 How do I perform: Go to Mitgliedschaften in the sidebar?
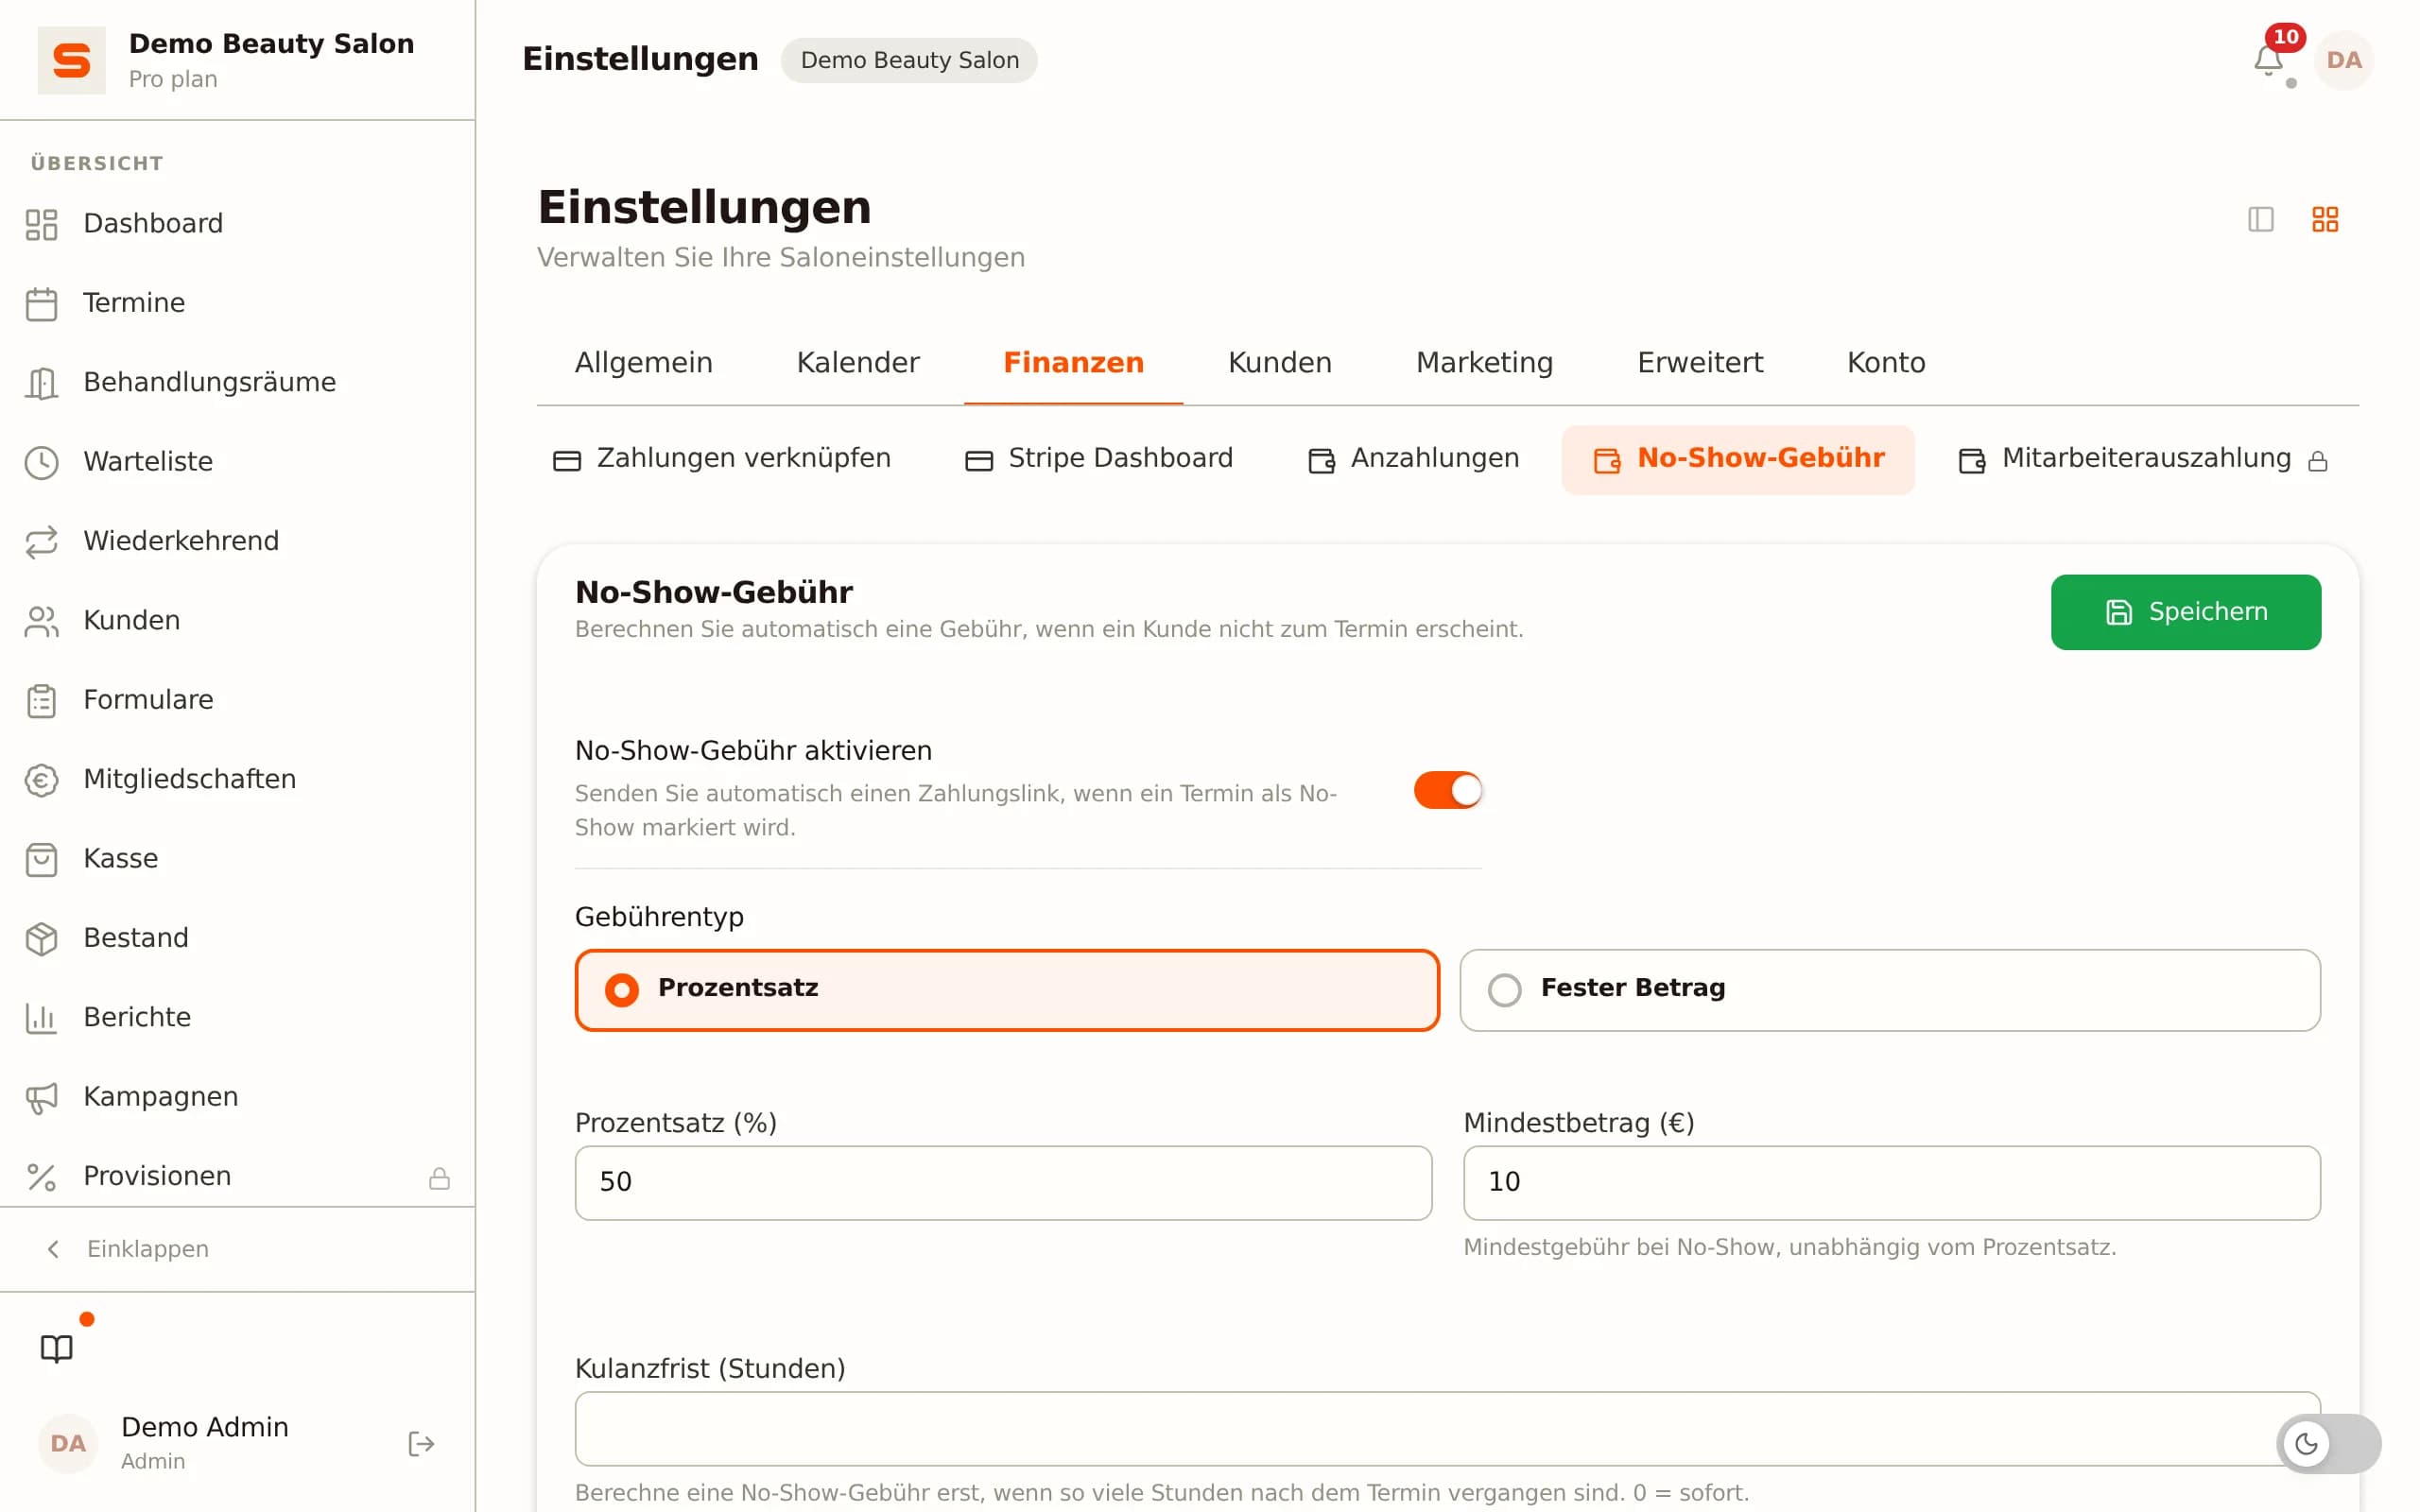pos(237,780)
